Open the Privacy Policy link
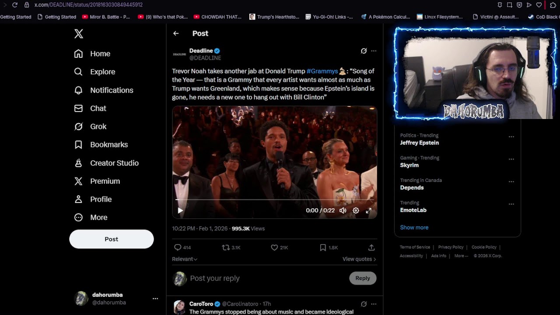The height and width of the screenshot is (315, 560). tap(451, 247)
